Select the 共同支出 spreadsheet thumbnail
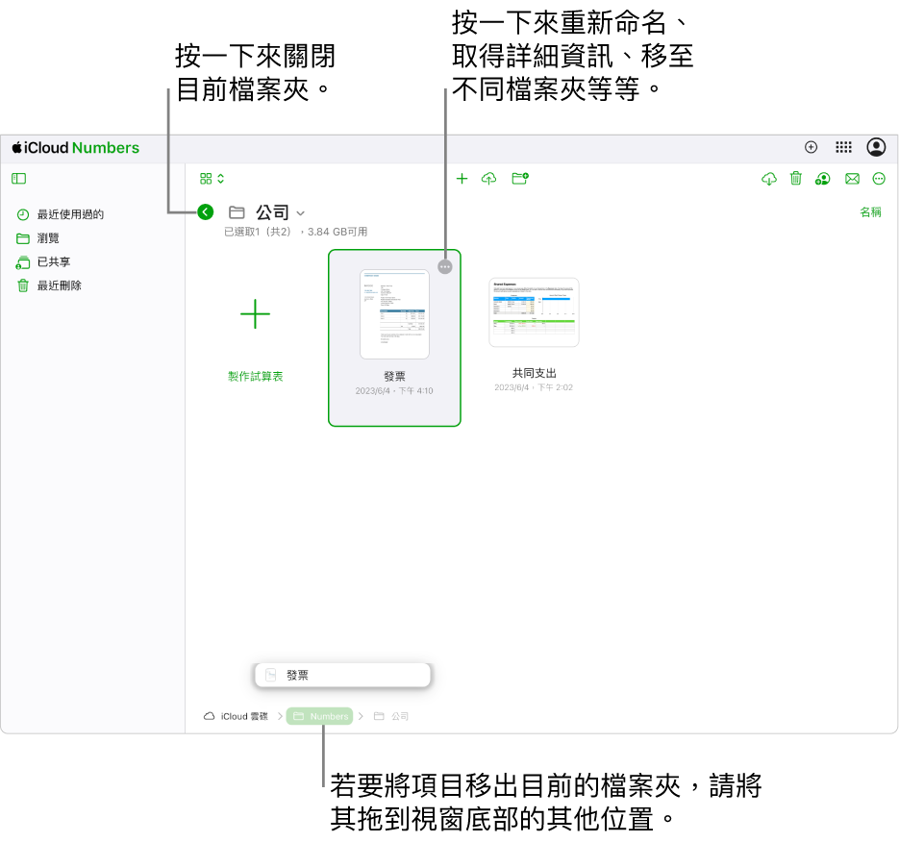Viewport: 899px width, 842px height. [534, 312]
